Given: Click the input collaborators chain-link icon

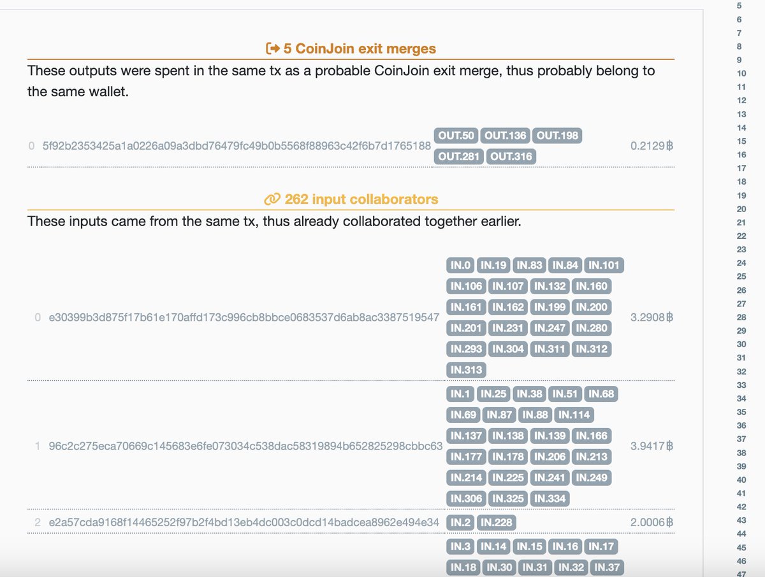Looking at the screenshot, I should coord(272,199).
